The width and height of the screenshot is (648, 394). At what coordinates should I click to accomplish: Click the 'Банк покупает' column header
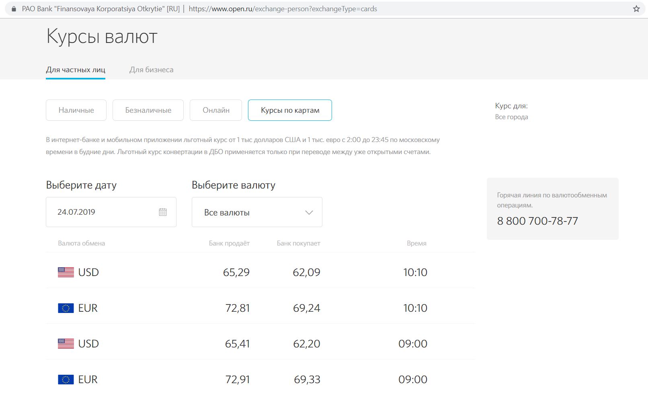298,243
